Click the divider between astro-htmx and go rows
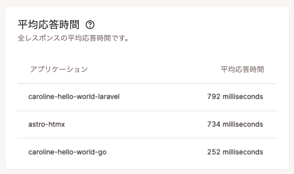Image resolution: width=294 pixels, height=174 pixels. pyautogui.click(x=147, y=138)
